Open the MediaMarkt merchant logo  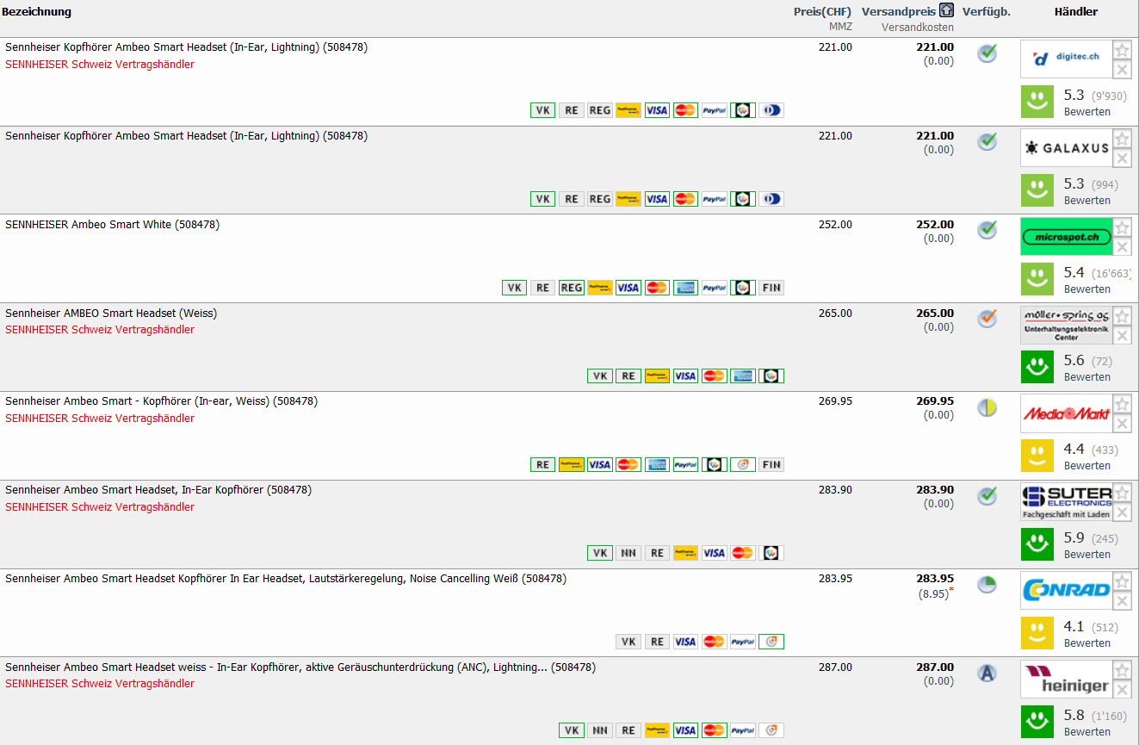coord(1066,414)
